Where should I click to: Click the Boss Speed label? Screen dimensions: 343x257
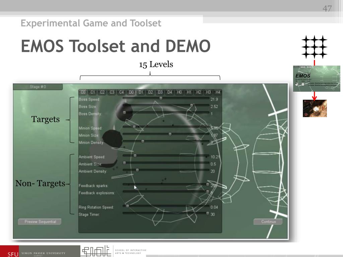point(89,99)
